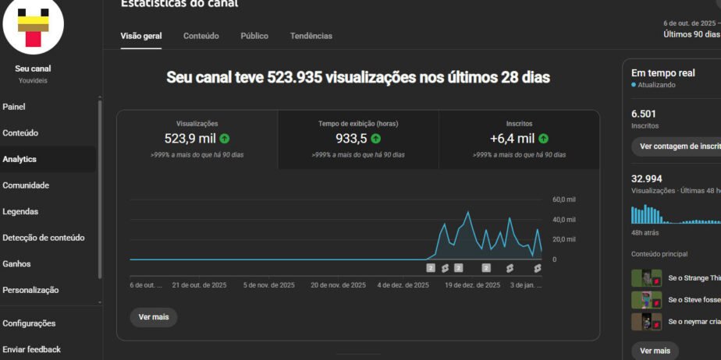The image size is (721, 360).
Task: Open the "Se o Steve fosse" video thumbnail
Action: click(x=646, y=300)
